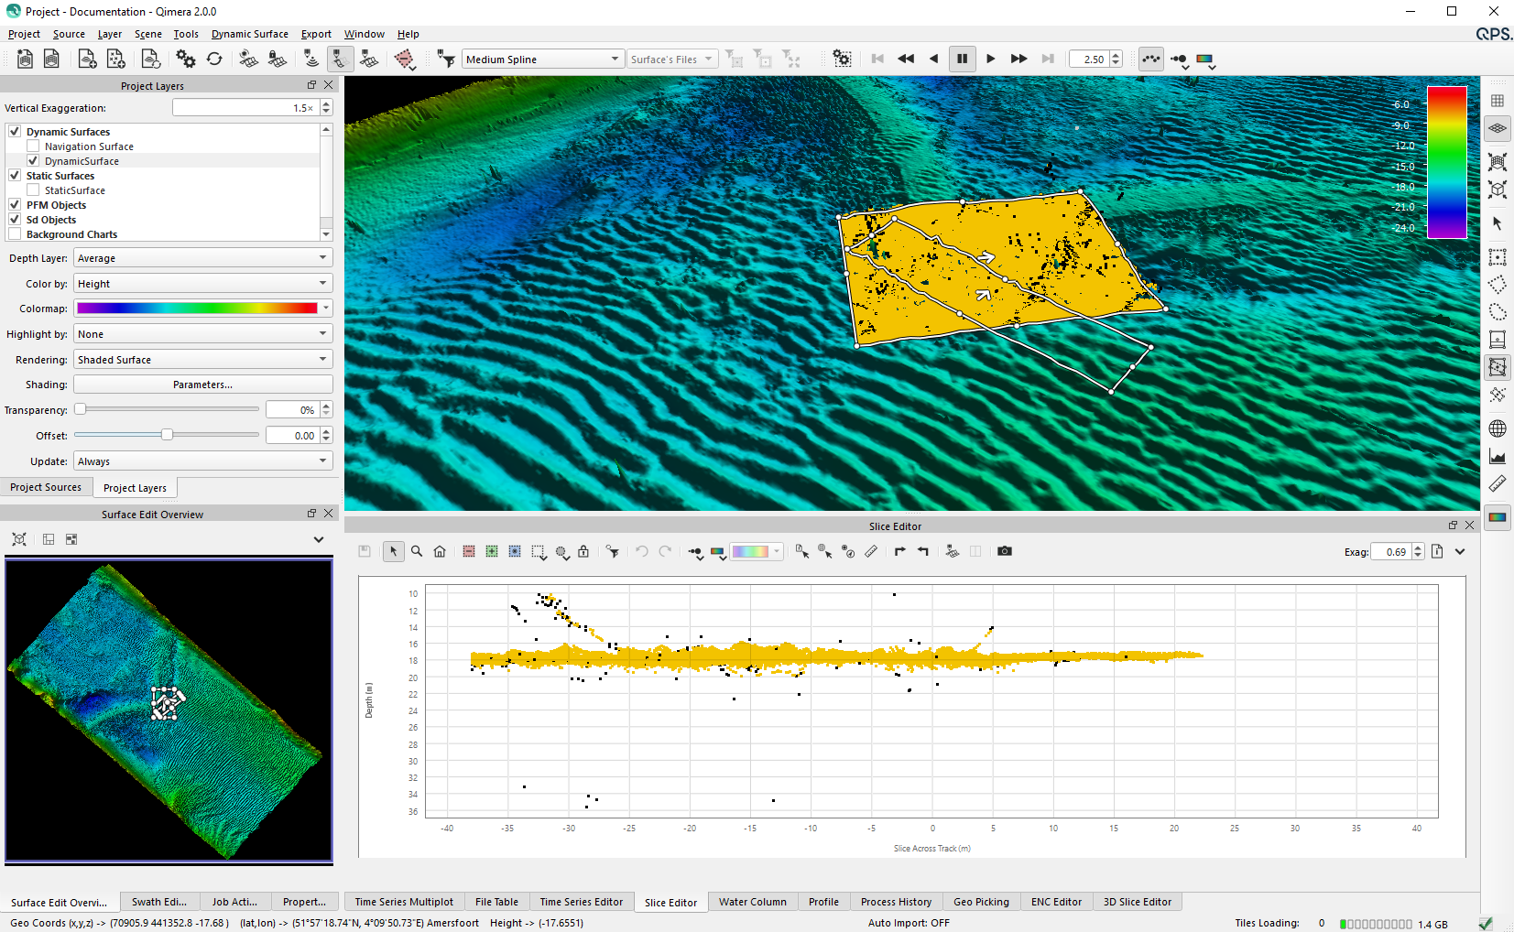Screen dimensions: 1514x932
Task: Open the Depth Layer dropdown showing Average
Action: tap(202, 258)
